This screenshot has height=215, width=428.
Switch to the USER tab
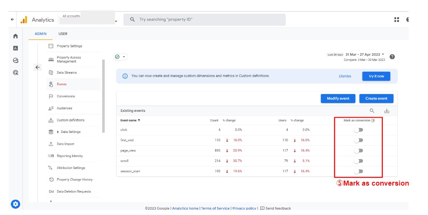63,34
